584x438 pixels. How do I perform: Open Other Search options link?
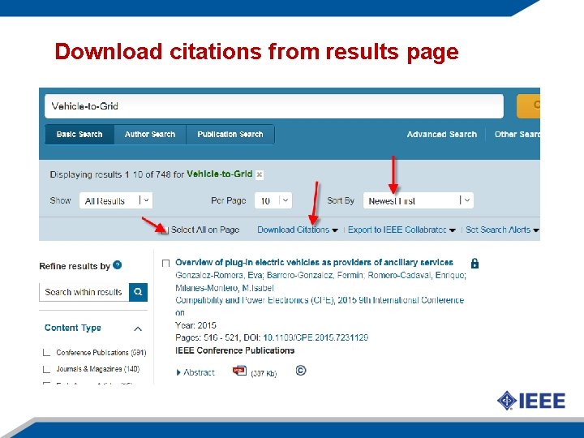click(x=517, y=134)
